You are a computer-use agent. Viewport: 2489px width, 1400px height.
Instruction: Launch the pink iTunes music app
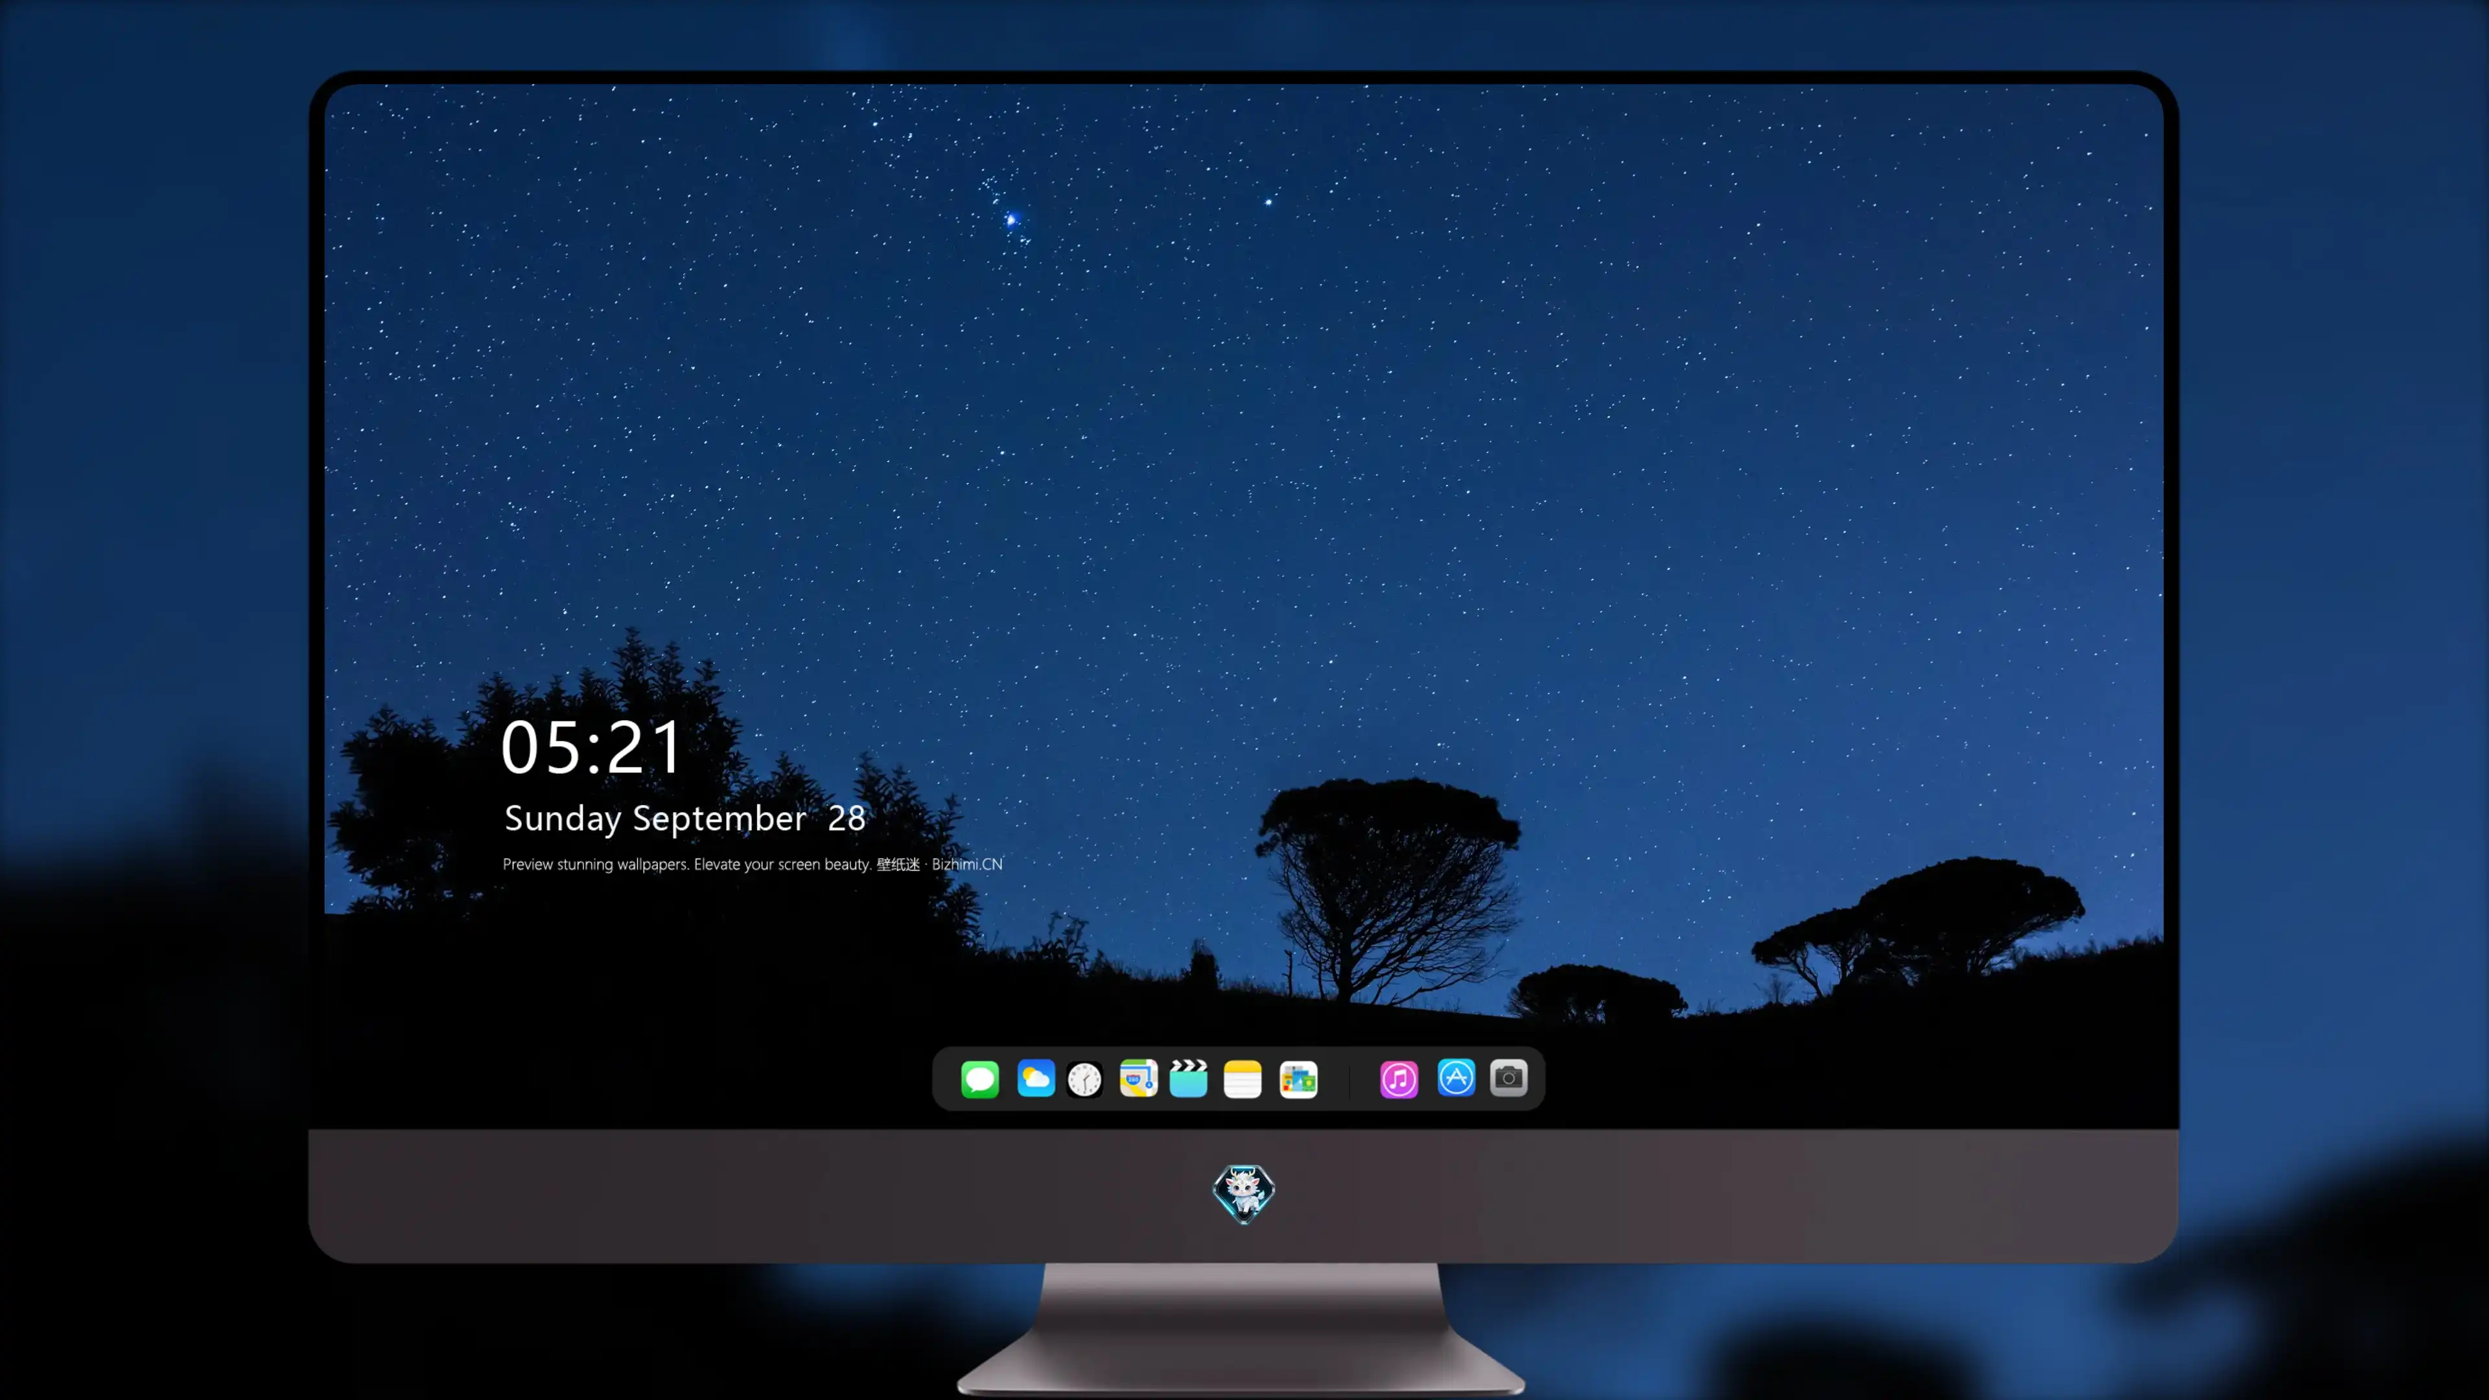tap(1399, 1079)
